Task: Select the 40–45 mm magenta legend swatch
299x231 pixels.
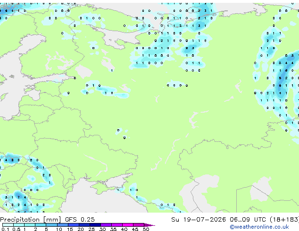Action: coord(128,225)
